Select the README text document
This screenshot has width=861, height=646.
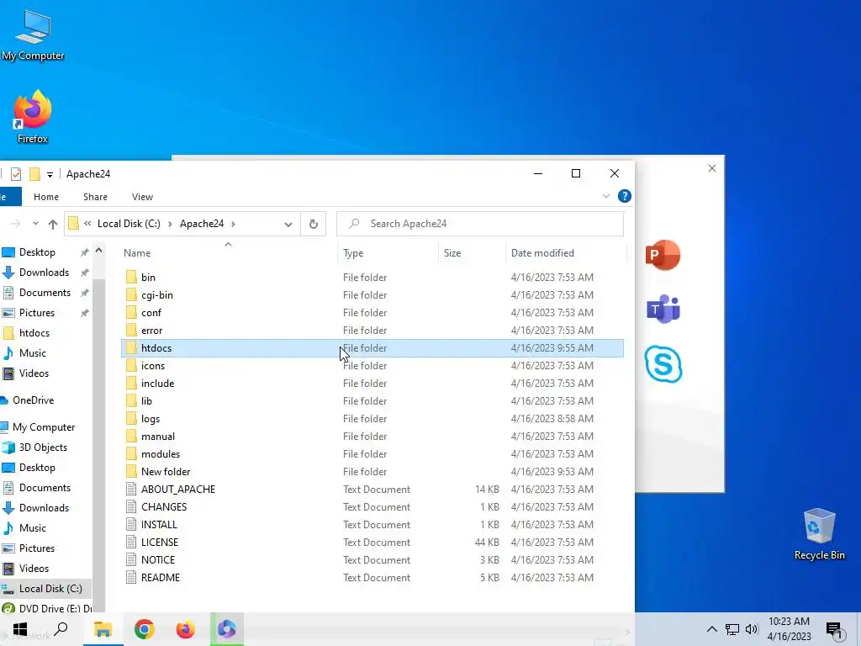tap(372, 577)
